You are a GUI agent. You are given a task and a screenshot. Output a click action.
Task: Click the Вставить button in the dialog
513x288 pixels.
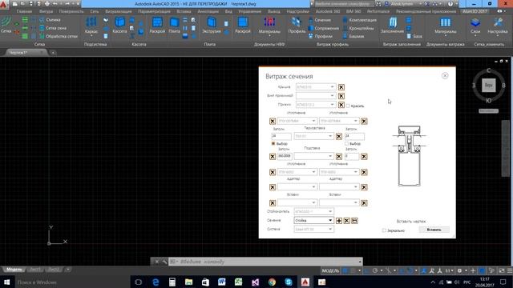click(x=434, y=230)
